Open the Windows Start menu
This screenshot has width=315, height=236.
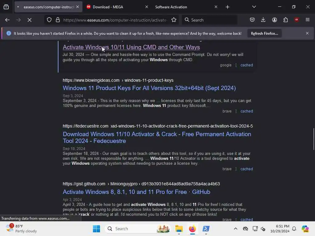click(x=96, y=229)
